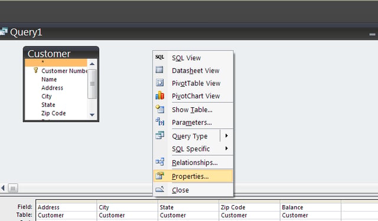Click the Table cell under State column
This screenshot has width=378, height=221.
click(x=188, y=215)
